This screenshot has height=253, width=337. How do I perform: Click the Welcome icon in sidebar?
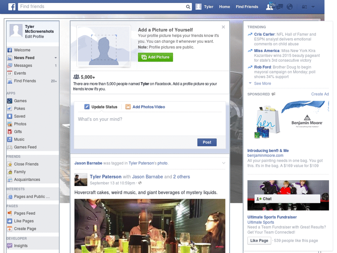(x=10, y=50)
